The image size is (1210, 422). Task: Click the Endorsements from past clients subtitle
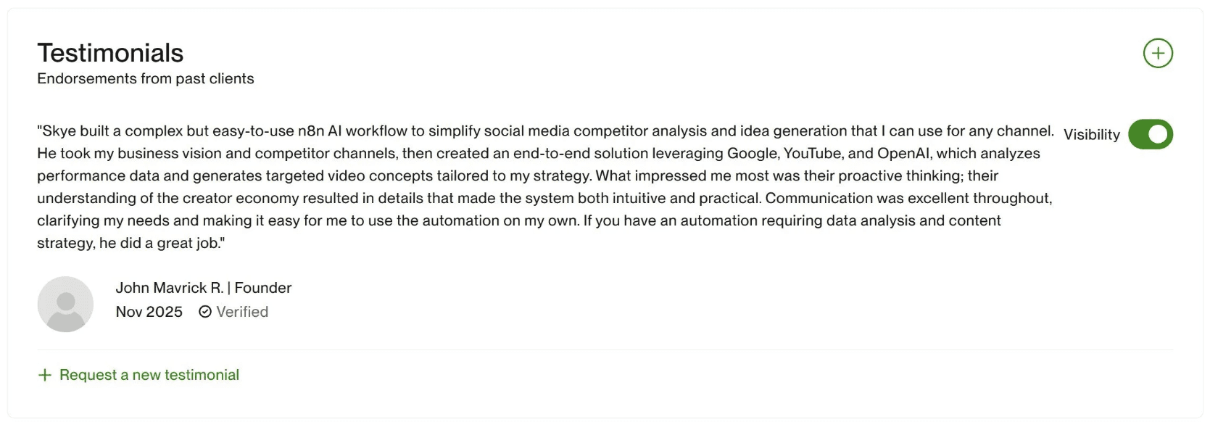pyautogui.click(x=145, y=78)
